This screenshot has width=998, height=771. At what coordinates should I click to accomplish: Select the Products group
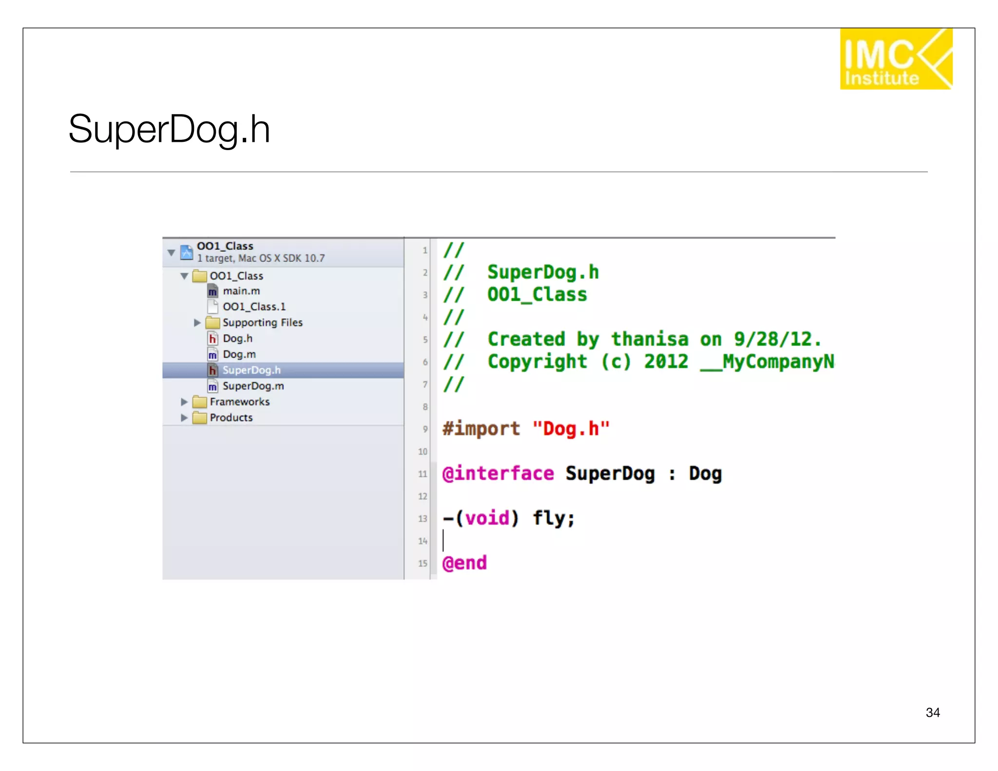coord(231,418)
